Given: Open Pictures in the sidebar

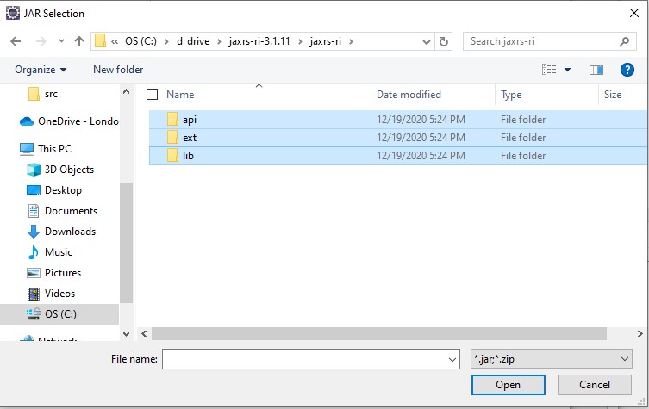Looking at the screenshot, I should [x=53, y=273].
